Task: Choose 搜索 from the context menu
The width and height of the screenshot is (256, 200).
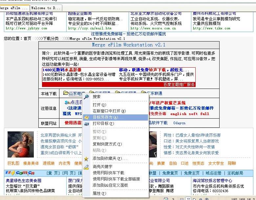Action: pyautogui.click(x=116, y=97)
